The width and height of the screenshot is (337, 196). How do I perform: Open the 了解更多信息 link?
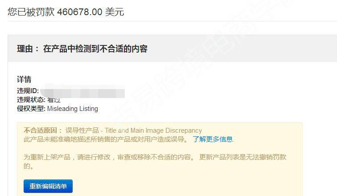point(213,139)
